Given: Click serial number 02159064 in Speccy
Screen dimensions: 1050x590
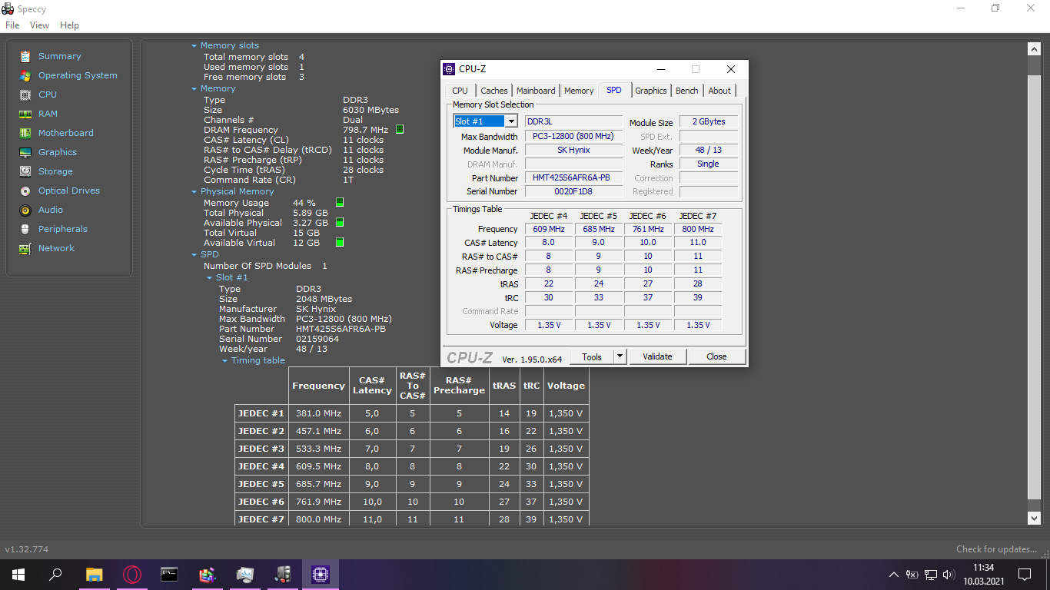Looking at the screenshot, I should (x=317, y=339).
